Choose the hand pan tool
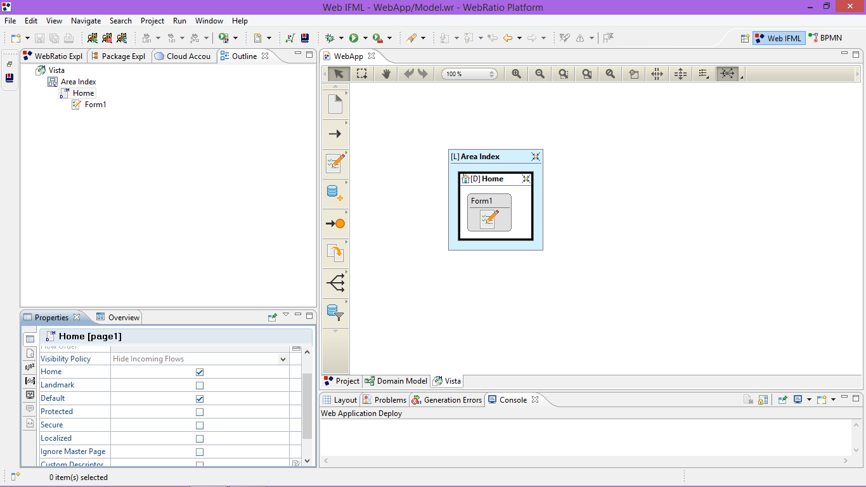866x487 pixels. (x=386, y=74)
